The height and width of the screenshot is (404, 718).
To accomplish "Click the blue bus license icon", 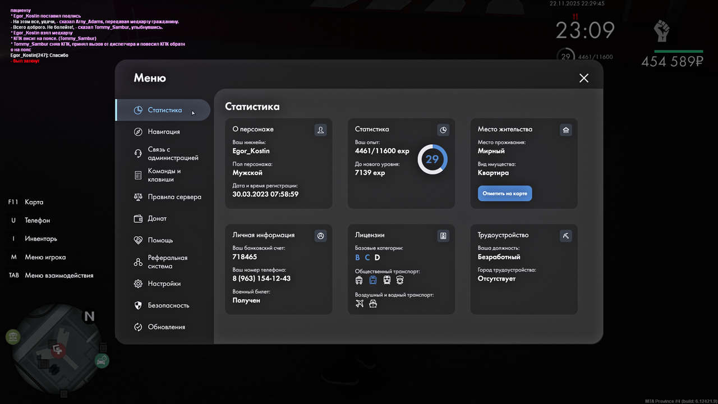I will coord(373,280).
